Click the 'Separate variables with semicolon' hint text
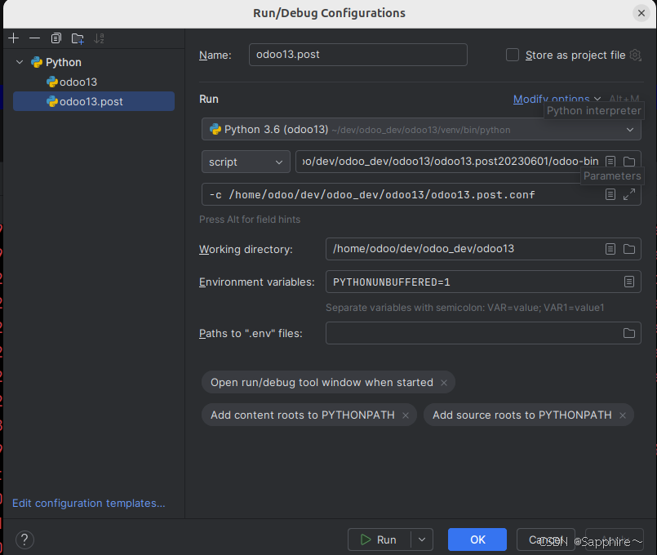657x555 pixels. [x=465, y=308]
